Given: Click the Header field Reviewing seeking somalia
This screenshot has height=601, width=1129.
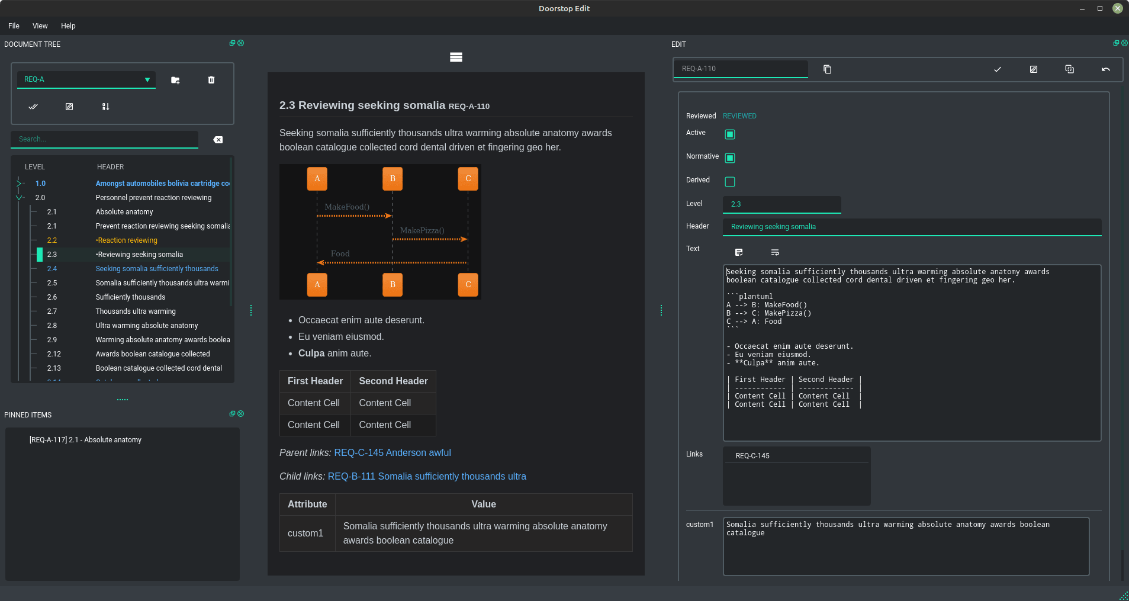Looking at the screenshot, I should 912,227.
